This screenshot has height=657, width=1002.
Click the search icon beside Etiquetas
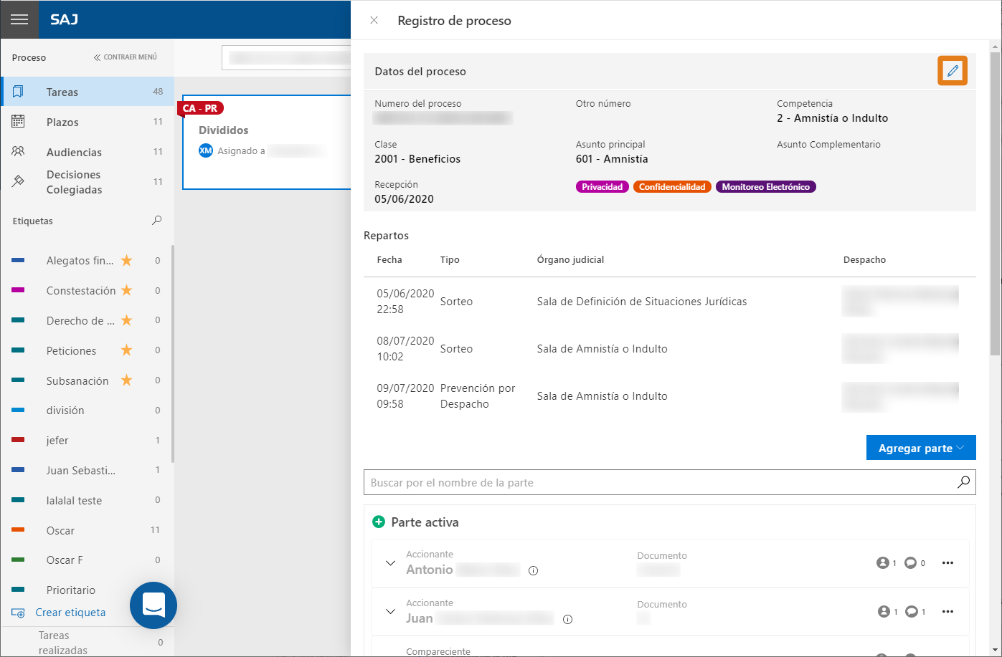(x=157, y=221)
